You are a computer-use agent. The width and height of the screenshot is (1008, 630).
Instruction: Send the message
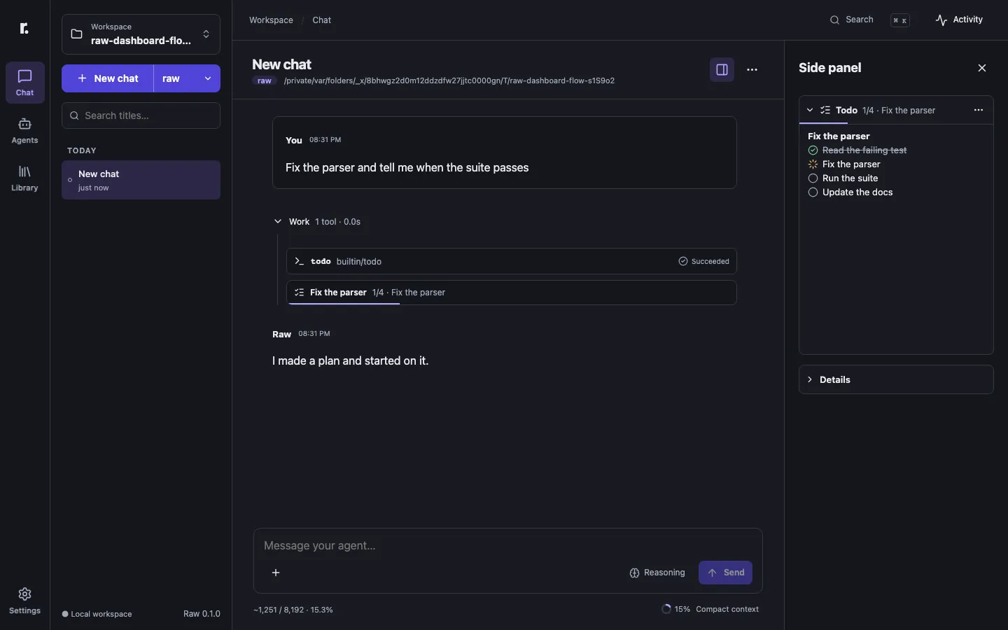(x=726, y=573)
